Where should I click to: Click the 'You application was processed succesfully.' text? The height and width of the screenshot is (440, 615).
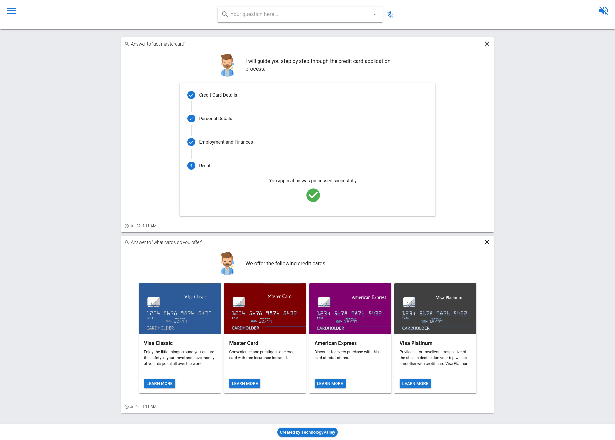click(313, 181)
